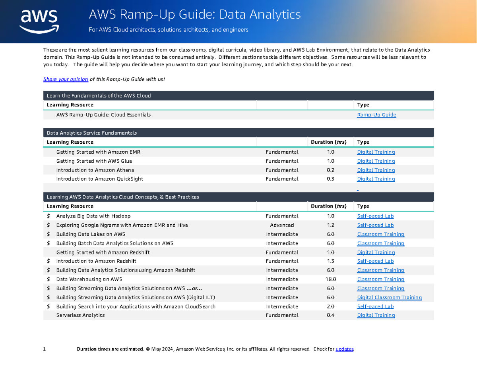Open Digital Training for Introduction to Amazon Athena
This screenshot has width=477, height=368.
376,170
